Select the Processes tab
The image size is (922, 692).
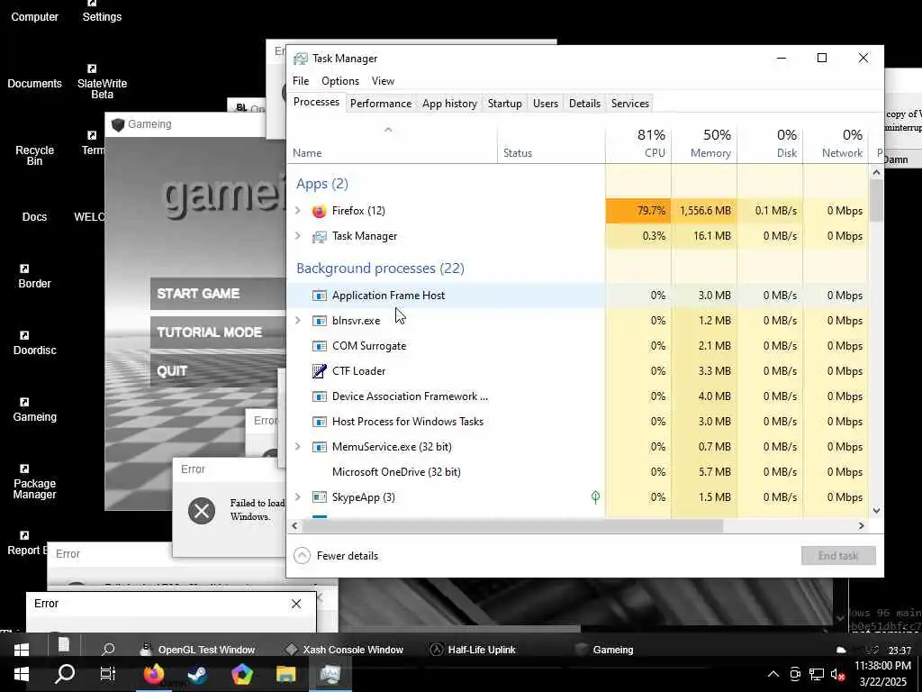(x=316, y=102)
